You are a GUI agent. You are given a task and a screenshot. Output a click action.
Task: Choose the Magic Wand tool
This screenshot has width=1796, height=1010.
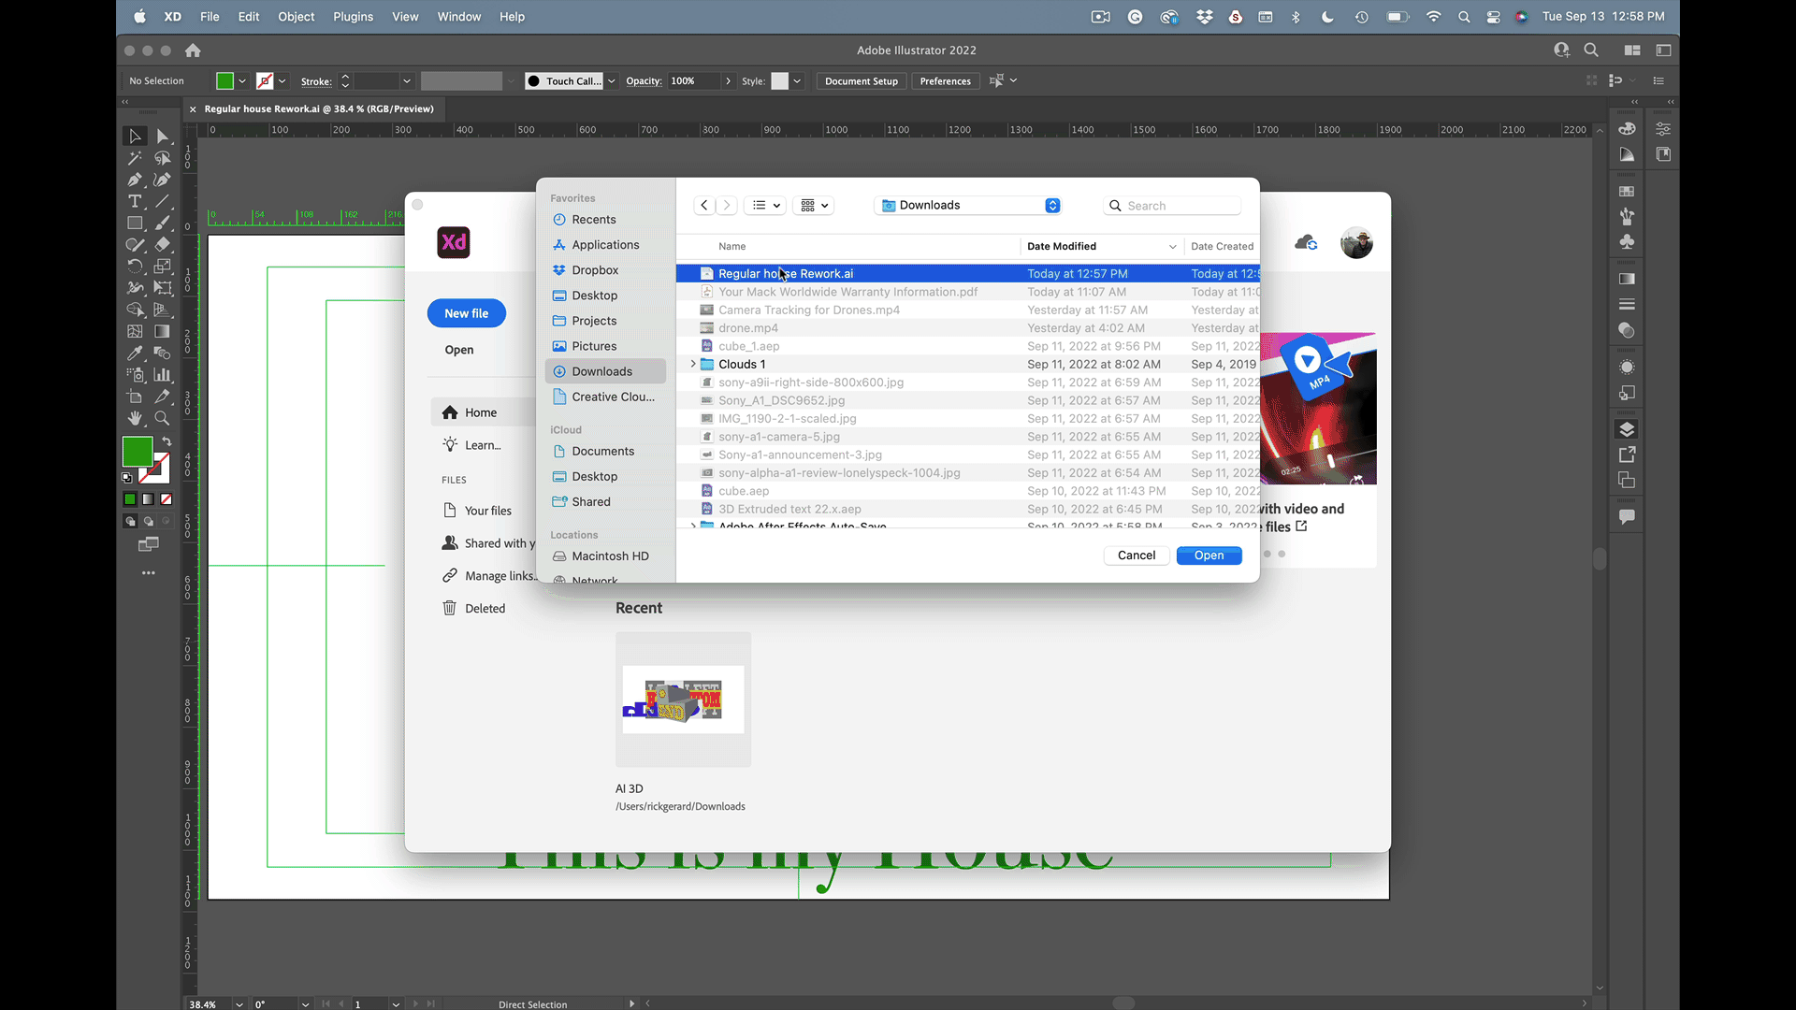pyautogui.click(x=135, y=158)
